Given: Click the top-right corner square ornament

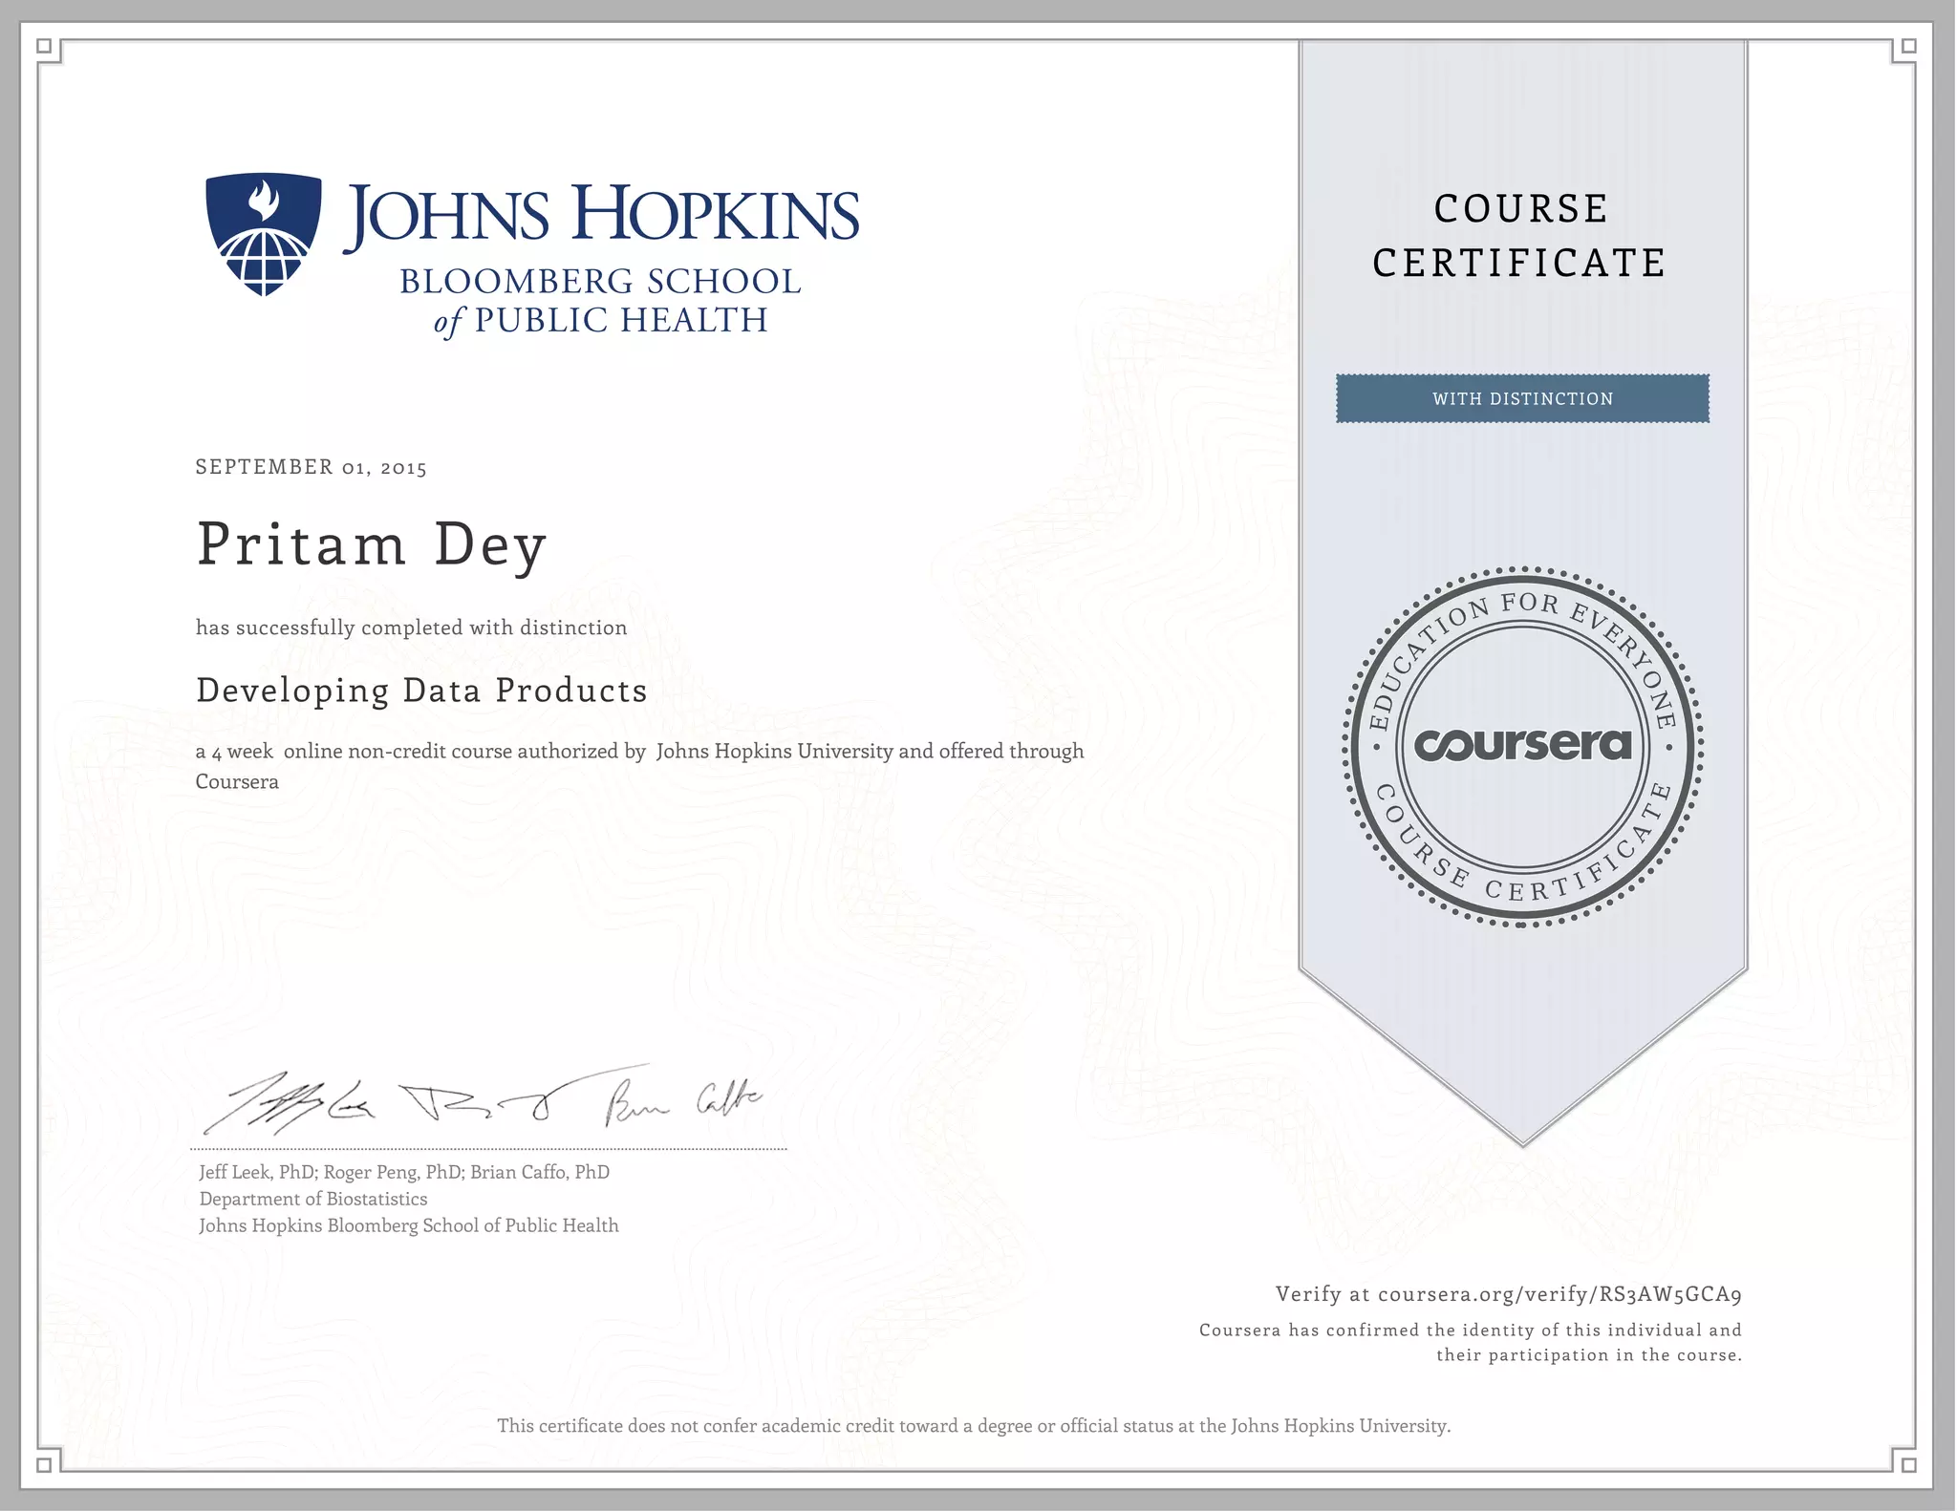Looking at the screenshot, I should click(1908, 46).
